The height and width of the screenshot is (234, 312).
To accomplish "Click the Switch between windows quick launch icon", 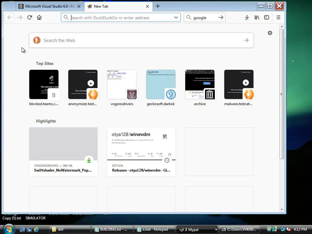I will coord(29,229).
